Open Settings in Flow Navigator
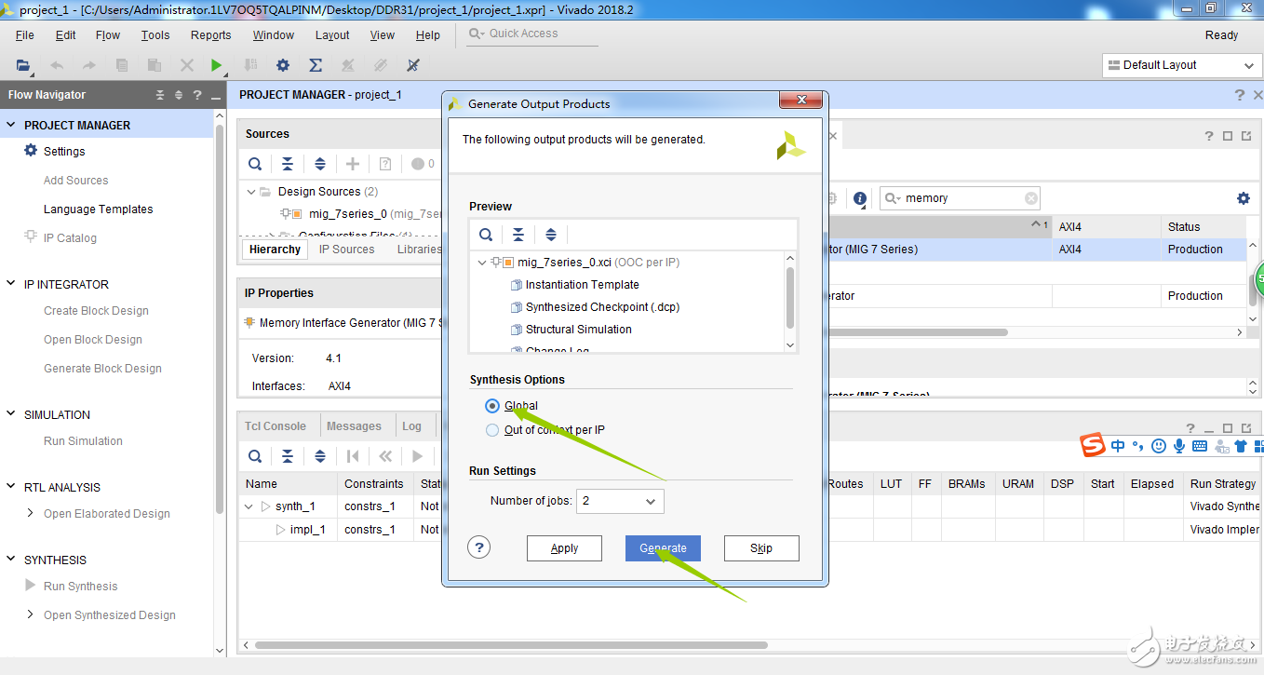Viewport: 1264px width, 675px height. 64,151
